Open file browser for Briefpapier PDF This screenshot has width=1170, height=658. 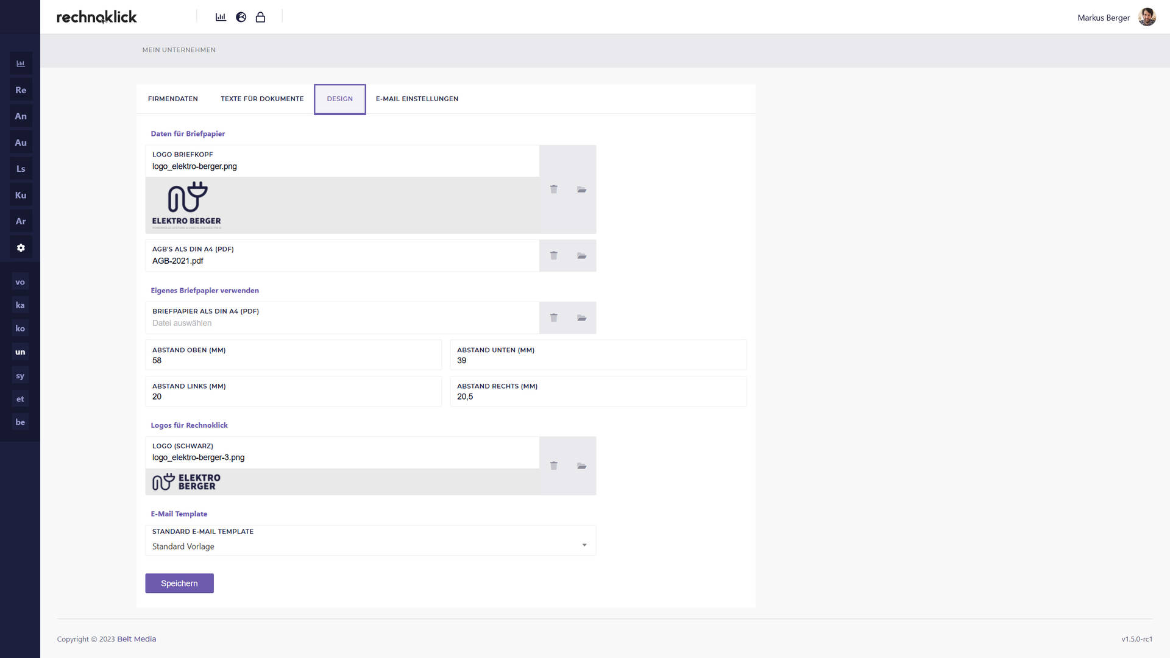(x=581, y=317)
